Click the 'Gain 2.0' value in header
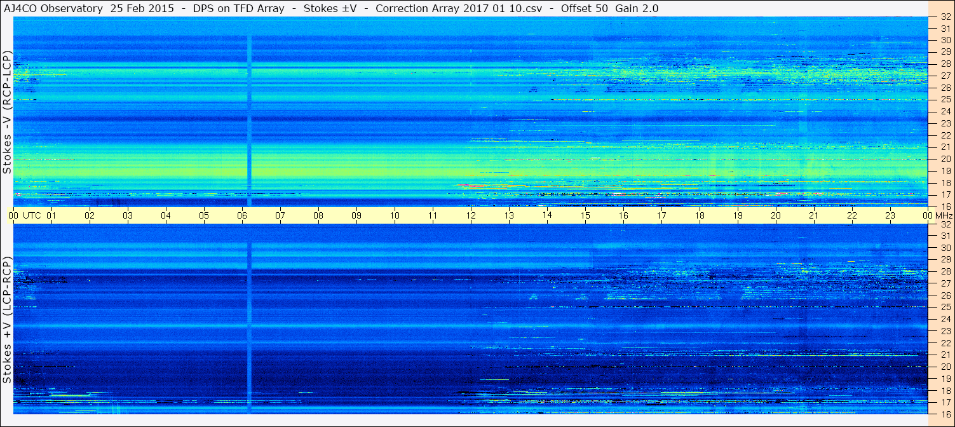The image size is (955, 427). click(637, 8)
